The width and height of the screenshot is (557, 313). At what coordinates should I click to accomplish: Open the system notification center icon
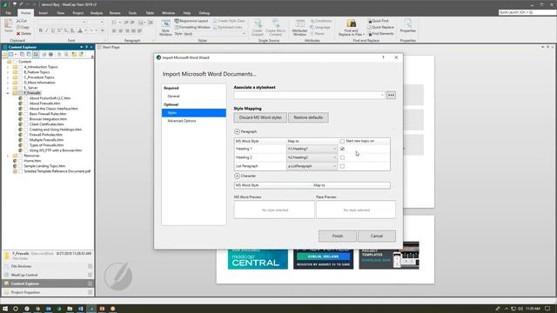(x=547, y=309)
